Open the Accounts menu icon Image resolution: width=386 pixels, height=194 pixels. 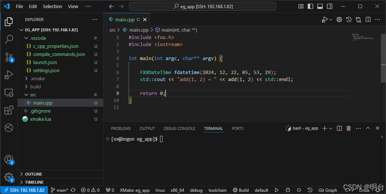click(x=9, y=160)
